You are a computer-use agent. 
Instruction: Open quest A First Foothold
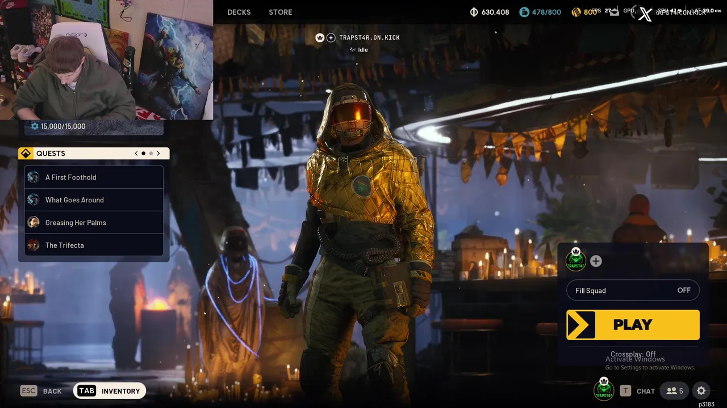coord(94,177)
